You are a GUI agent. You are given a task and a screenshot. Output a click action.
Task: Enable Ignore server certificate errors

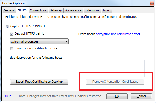[11, 48]
